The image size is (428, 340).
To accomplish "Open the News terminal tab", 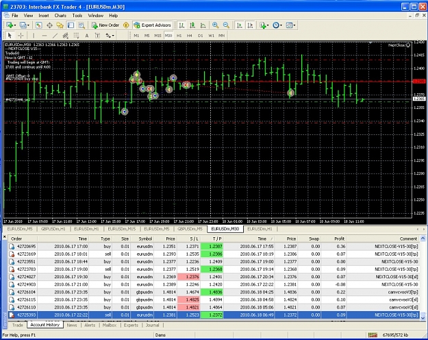I will tap(72, 325).
